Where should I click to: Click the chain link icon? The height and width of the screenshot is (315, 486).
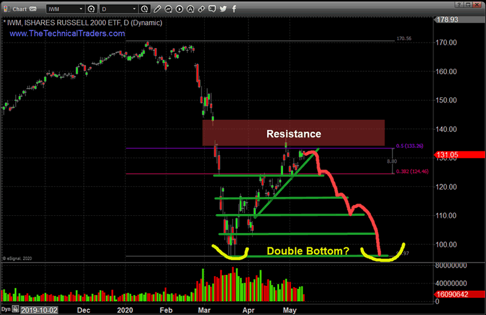click(201, 9)
